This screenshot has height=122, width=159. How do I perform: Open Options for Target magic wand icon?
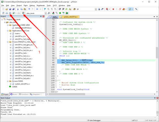pos(49,13)
